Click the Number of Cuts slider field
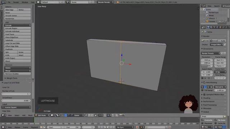The image size is (230, 129). pyautogui.click(x=16, y=94)
